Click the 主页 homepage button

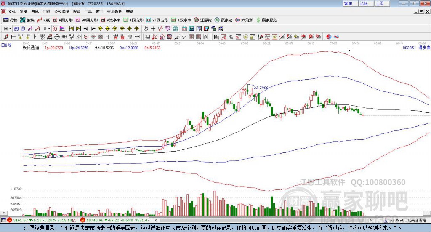(382, 3)
